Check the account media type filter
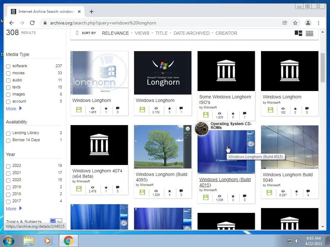Screen dimensions: 330x247 8,102
